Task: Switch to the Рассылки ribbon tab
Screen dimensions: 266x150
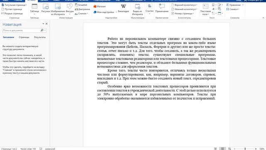Action: click(x=83, y=0)
